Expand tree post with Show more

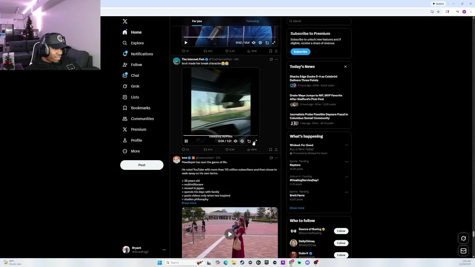pos(189,203)
